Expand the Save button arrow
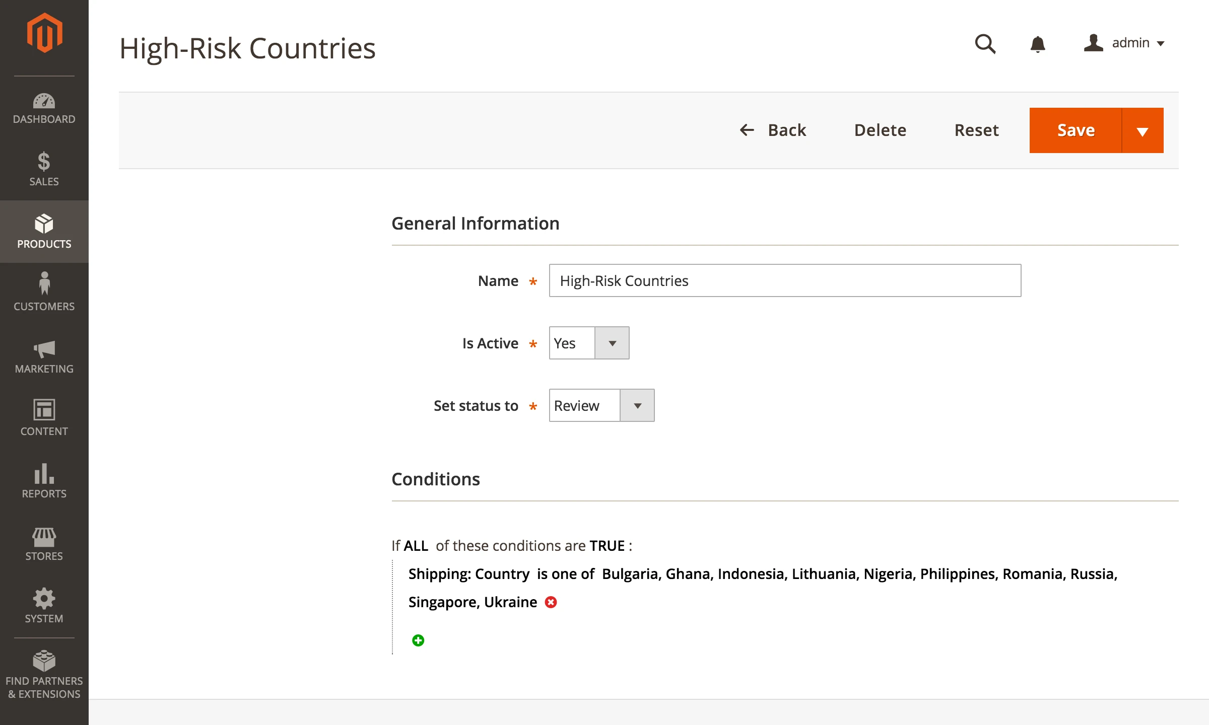 [1142, 130]
